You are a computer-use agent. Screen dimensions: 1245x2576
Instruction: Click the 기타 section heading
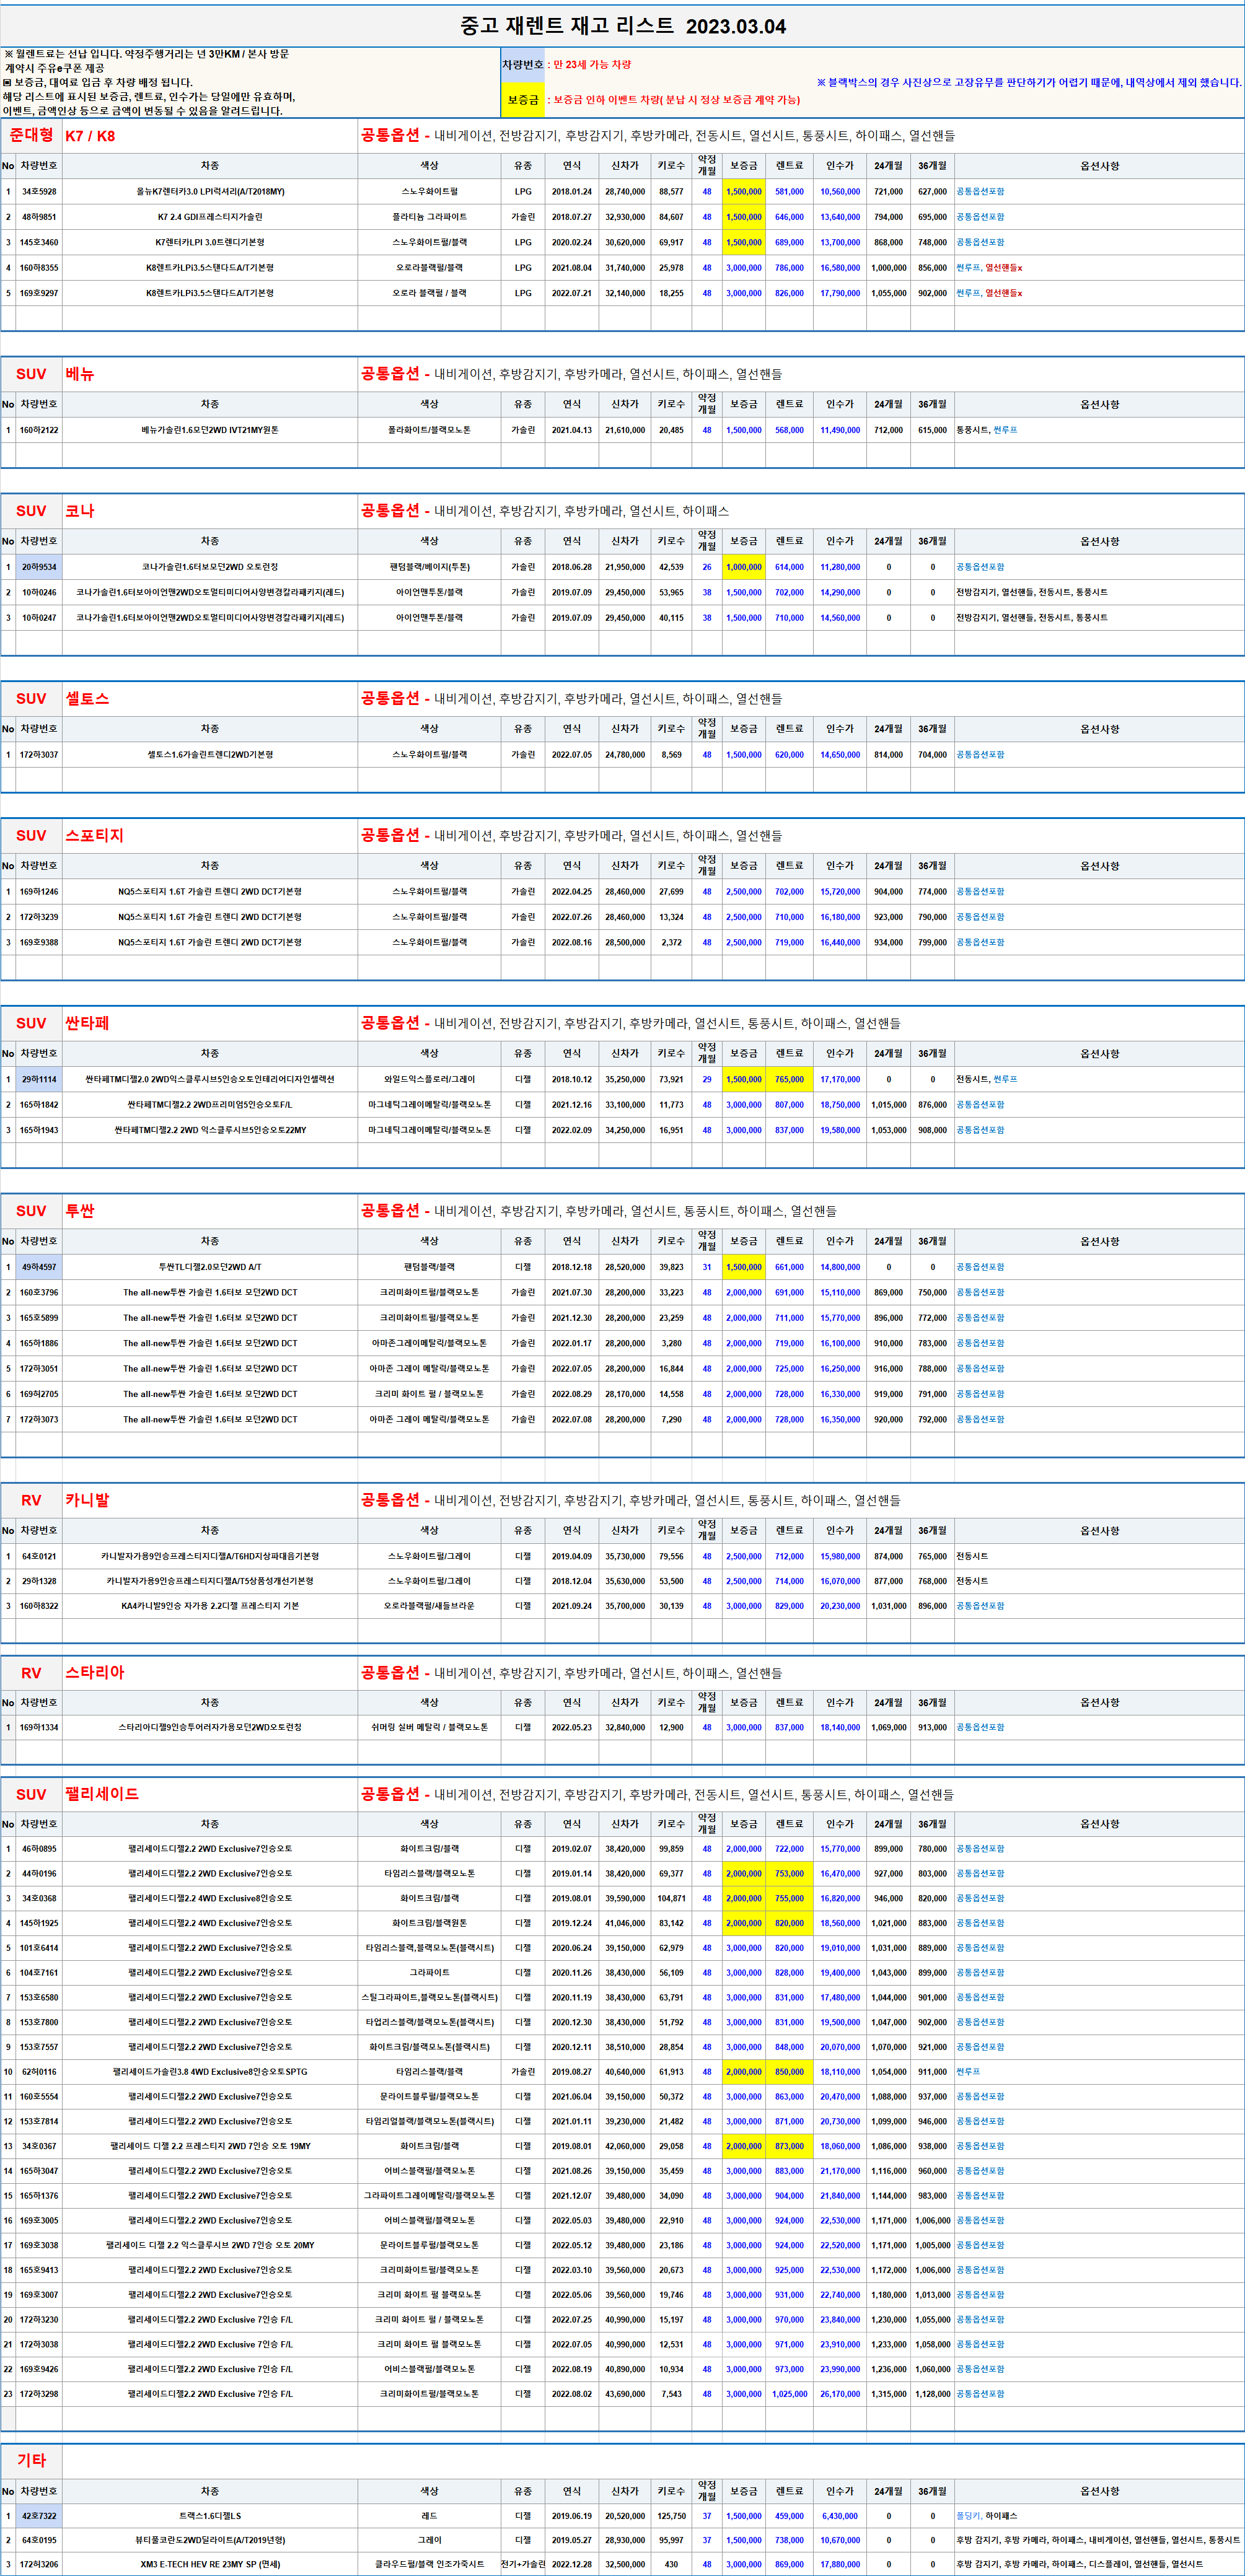[x=31, y=2460]
